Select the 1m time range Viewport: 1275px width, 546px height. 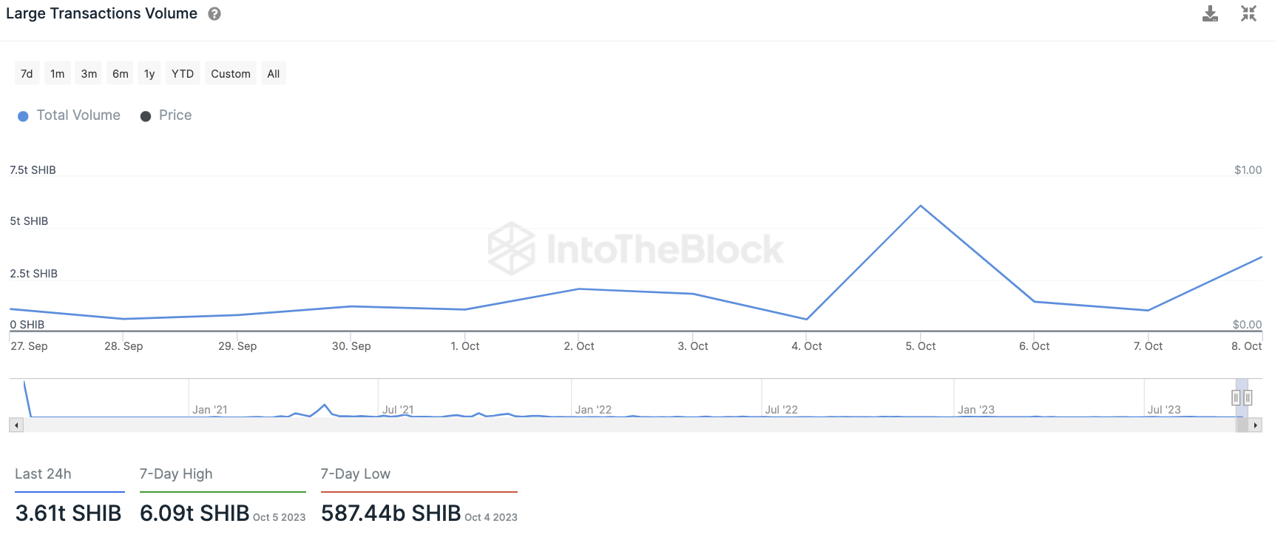click(x=58, y=74)
